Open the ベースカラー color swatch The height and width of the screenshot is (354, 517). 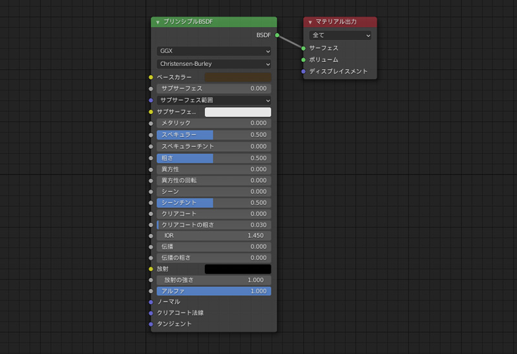tap(238, 77)
